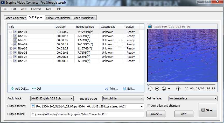Open the Convert menu
Screen dimensions: 224x123
pyautogui.click(x=36, y=9)
